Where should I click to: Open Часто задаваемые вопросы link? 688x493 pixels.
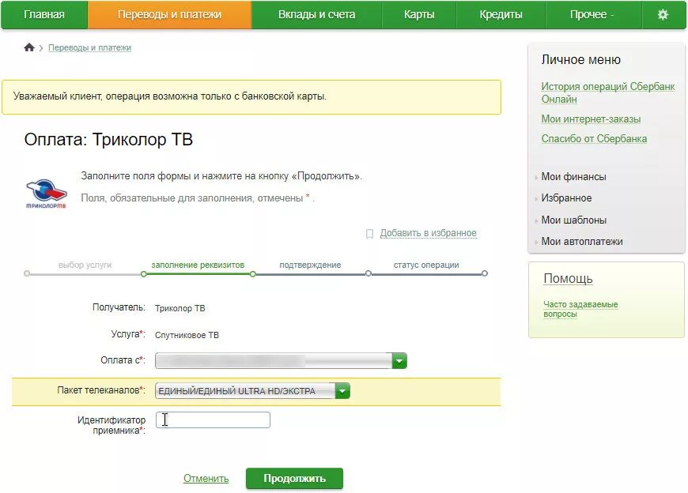pyautogui.click(x=580, y=309)
